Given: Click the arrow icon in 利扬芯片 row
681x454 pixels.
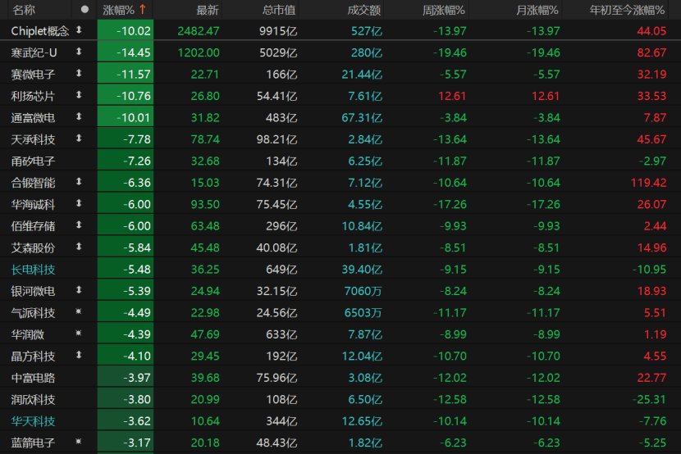Looking at the screenshot, I should click(x=80, y=95).
